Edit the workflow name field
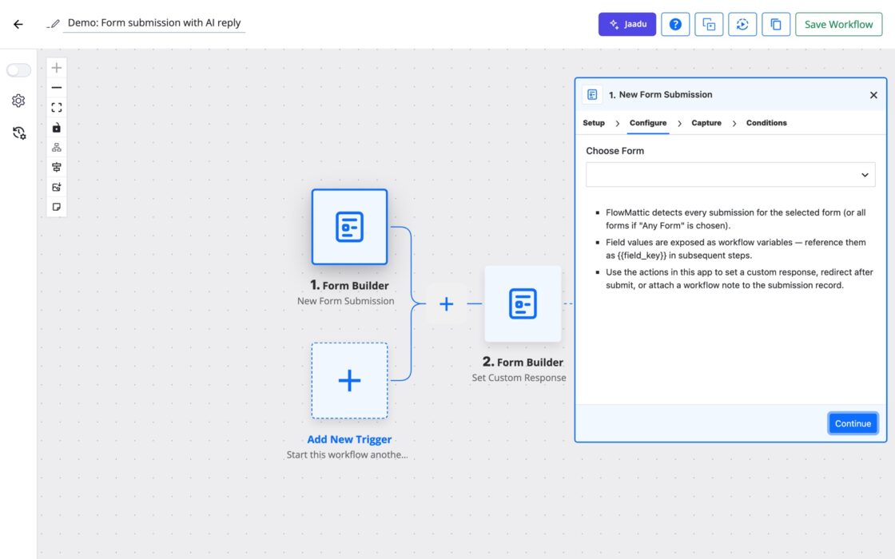 pyautogui.click(x=154, y=23)
